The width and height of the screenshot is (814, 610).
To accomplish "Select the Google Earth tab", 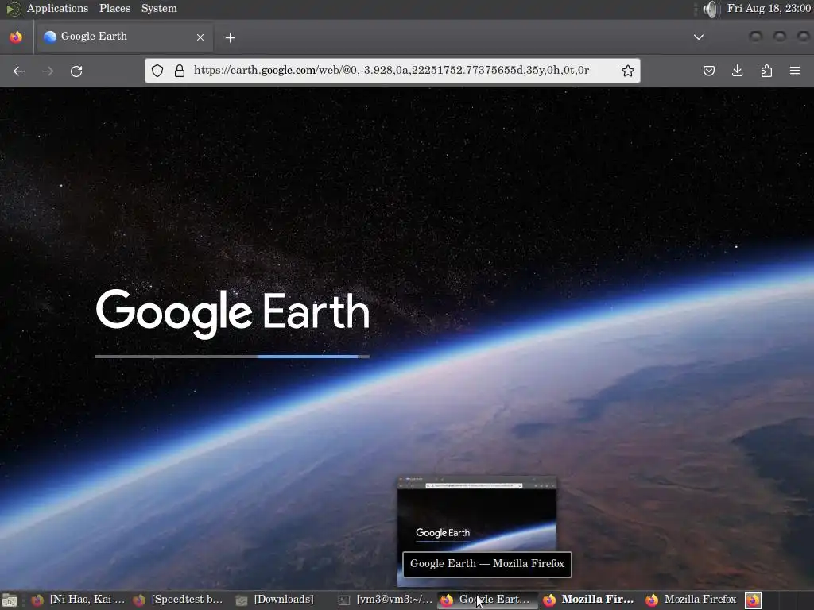I will 123,37.
